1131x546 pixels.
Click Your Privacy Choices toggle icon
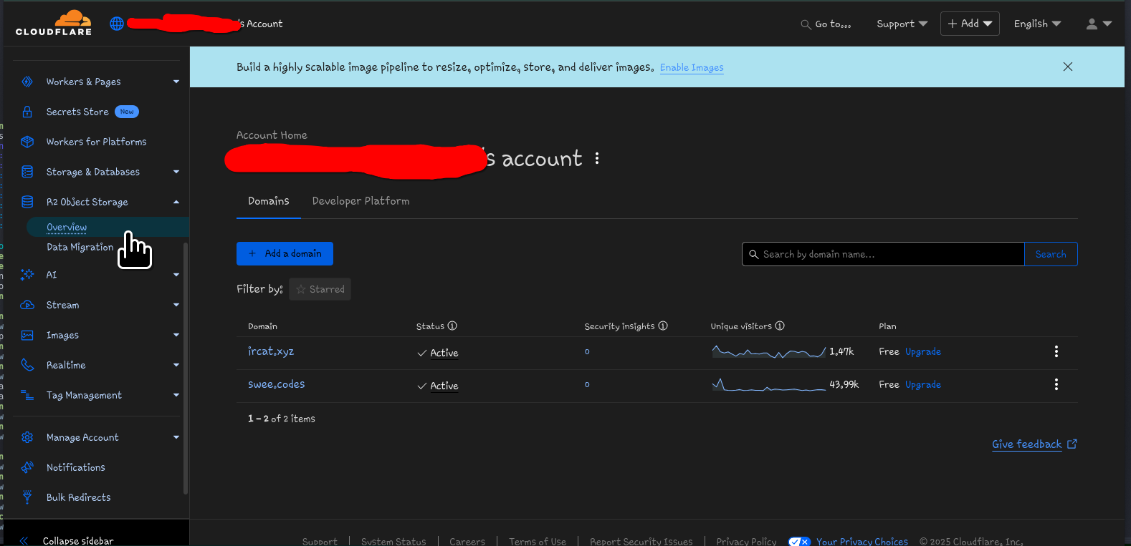point(798,542)
